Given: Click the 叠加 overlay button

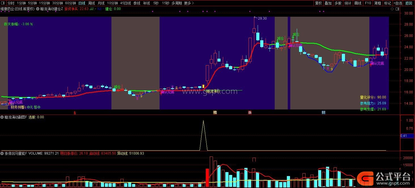Looking at the screenshot, I should [328, 3].
